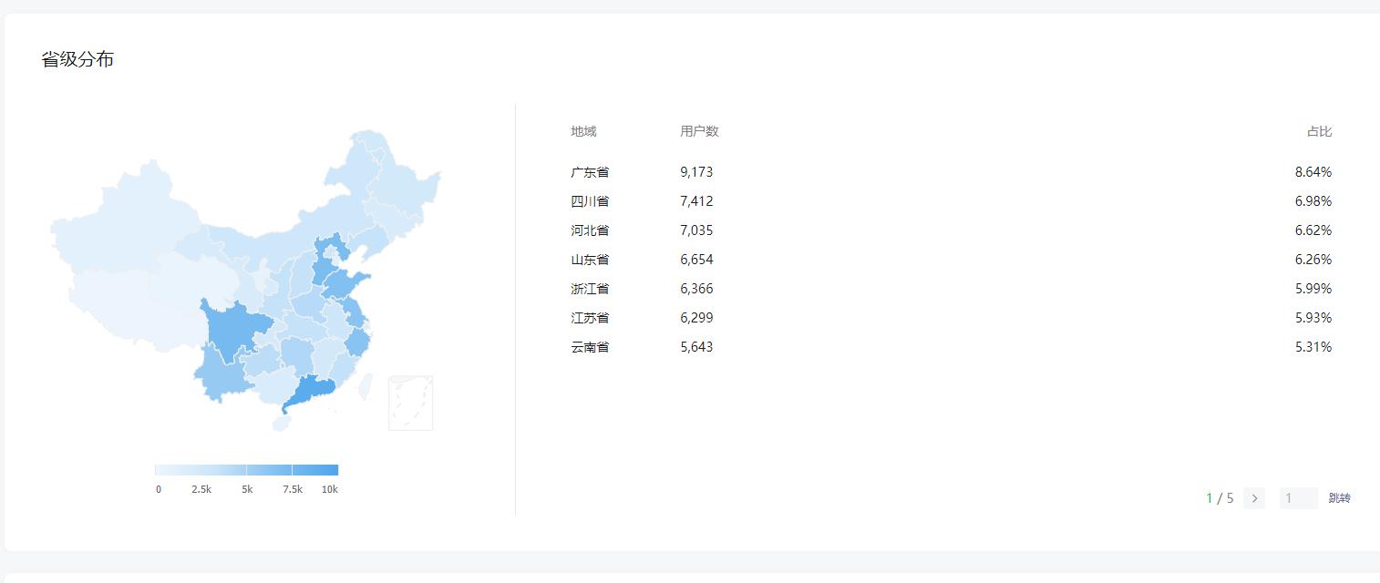
Task: Click the 6.26% percentage value
Action: click(1313, 260)
